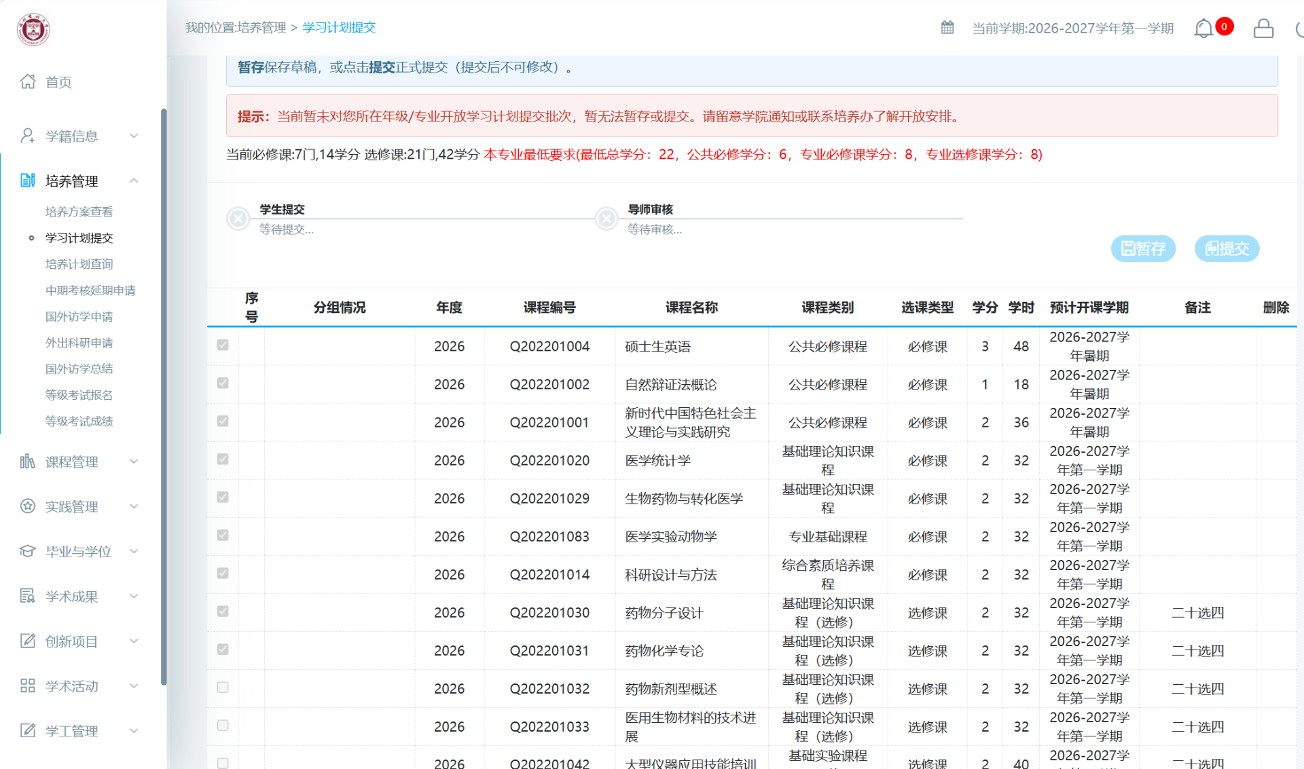Expand the 学籍信息 menu chevron
The width and height of the screenshot is (1304, 769).
pos(134,136)
